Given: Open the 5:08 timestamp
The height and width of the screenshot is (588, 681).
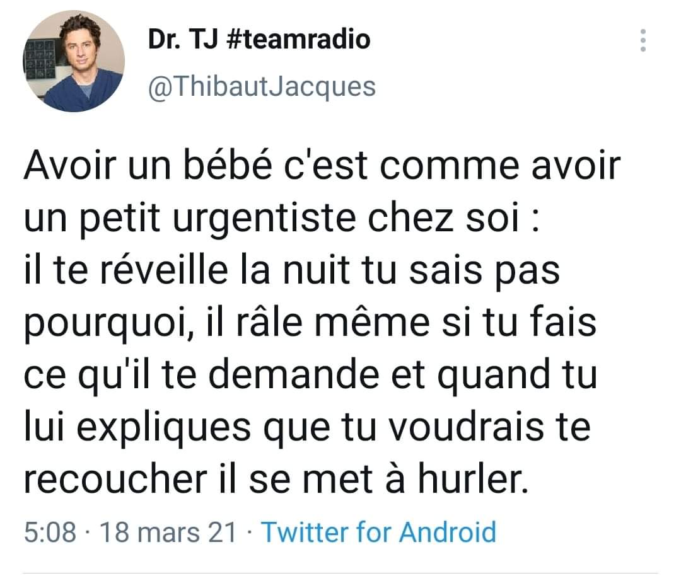Looking at the screenshot, I should (50, 532).
